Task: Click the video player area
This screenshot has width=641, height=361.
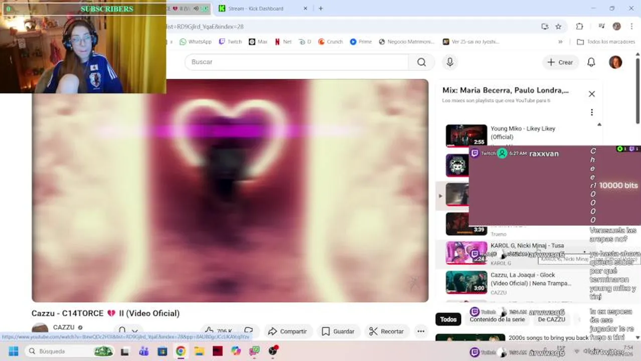Action: coord(230,191)
